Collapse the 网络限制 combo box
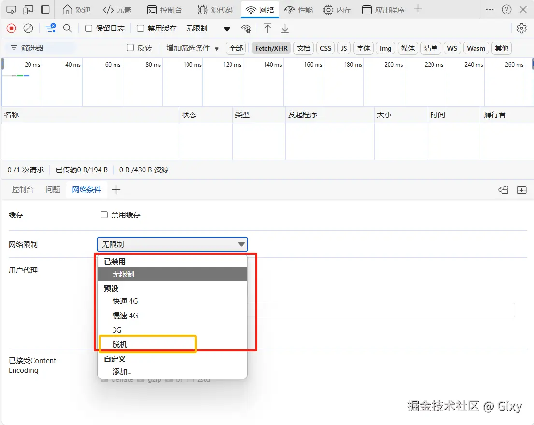The image size is (534, 425). tap(173, 244)
